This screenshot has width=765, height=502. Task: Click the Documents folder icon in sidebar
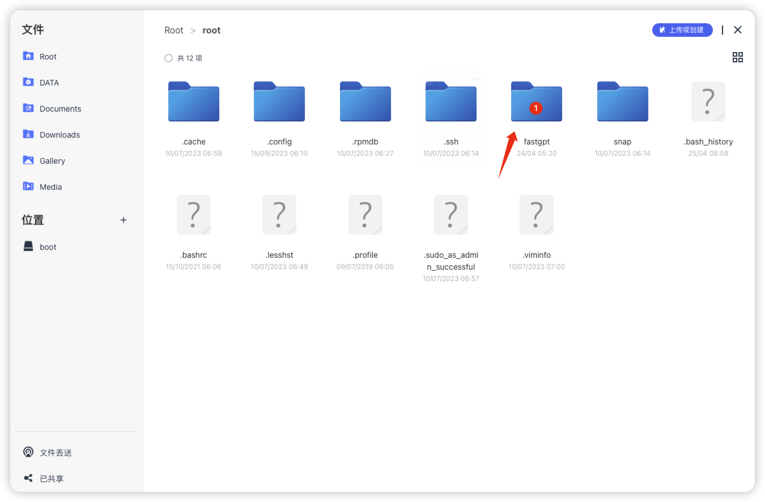click(28, 108)
